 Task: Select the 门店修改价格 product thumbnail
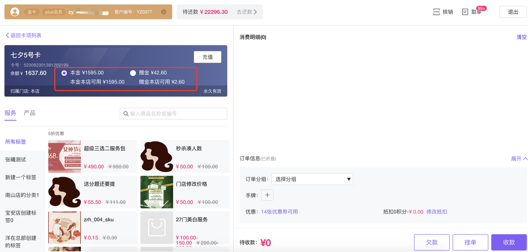(x=157, y=192)
